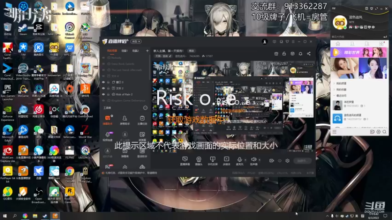Image resolution: width=392 pixels, height=220 pixels.
Task: Add 摄像头 camera source
Action: tap(198, 161)
